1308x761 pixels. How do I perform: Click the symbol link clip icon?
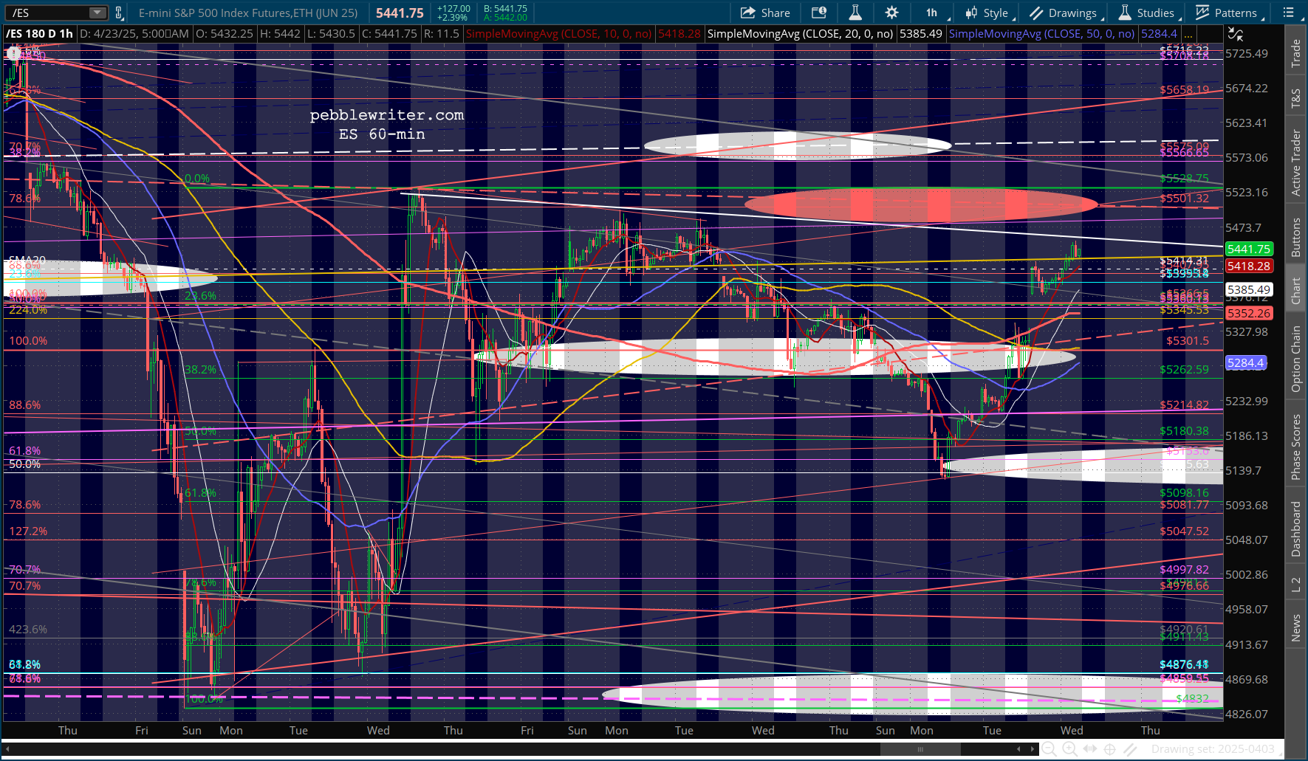(118, 13)
